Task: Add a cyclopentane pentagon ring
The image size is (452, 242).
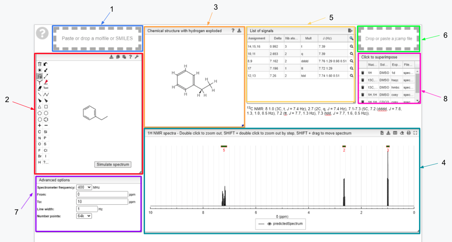Action: [39, 113]
